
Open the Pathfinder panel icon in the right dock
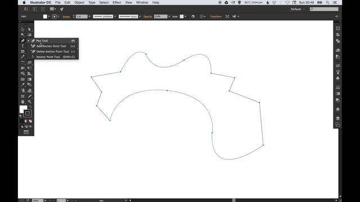[337, 41]
